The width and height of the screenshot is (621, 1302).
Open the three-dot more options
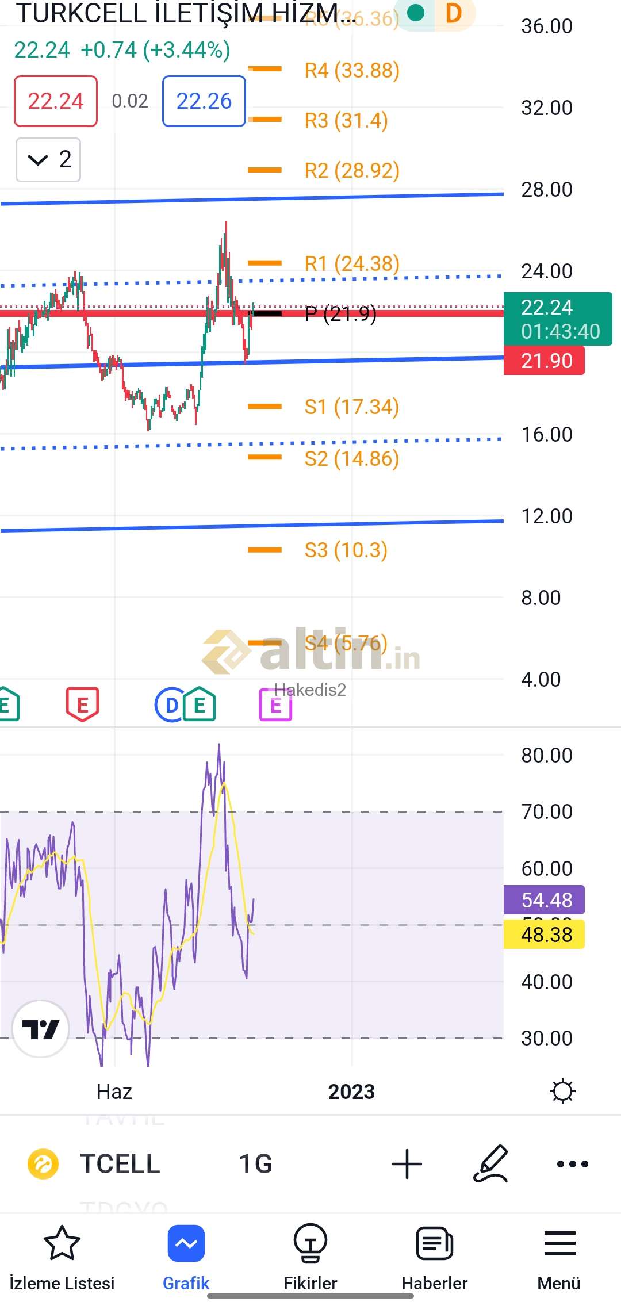click(x=573, y=1164)
